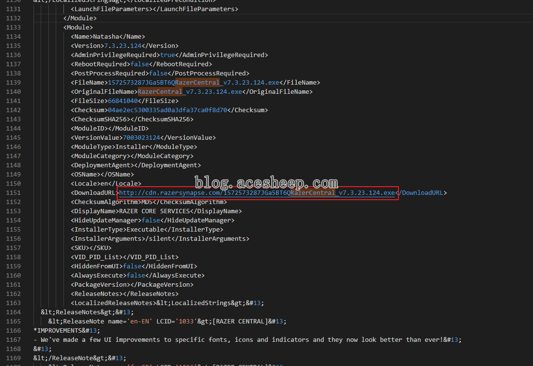This screenshot has height=366, width=533.
Task: Click the empty ReleaseNotes tag on line 1162
Action: [124, 293]
